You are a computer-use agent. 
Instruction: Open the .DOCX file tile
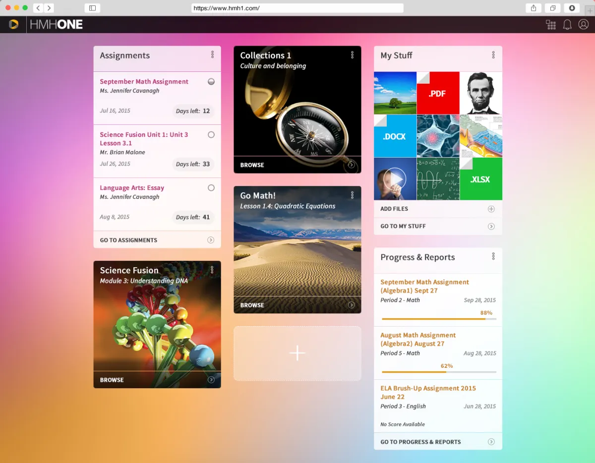[395, 136]
